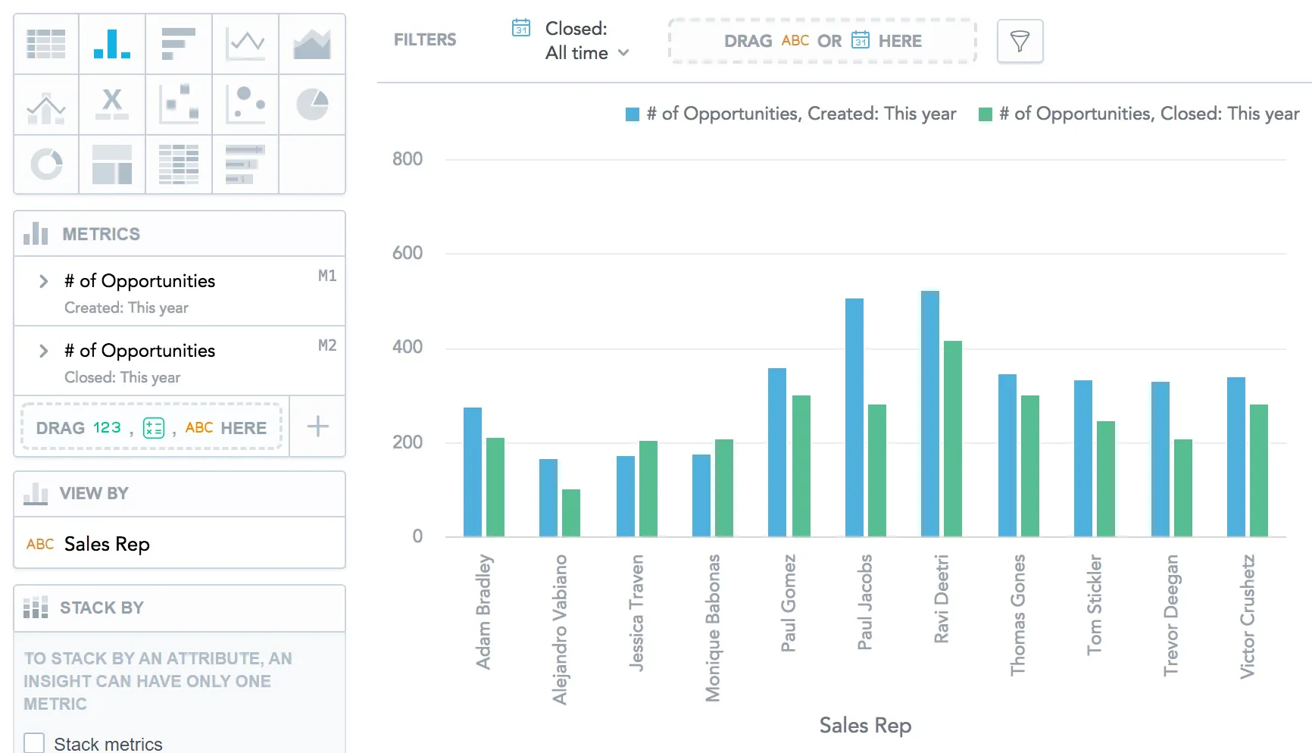Expand the M1 # of Opportunities metric
This screenshot has width=1312, height=753.
coord(43,281)
